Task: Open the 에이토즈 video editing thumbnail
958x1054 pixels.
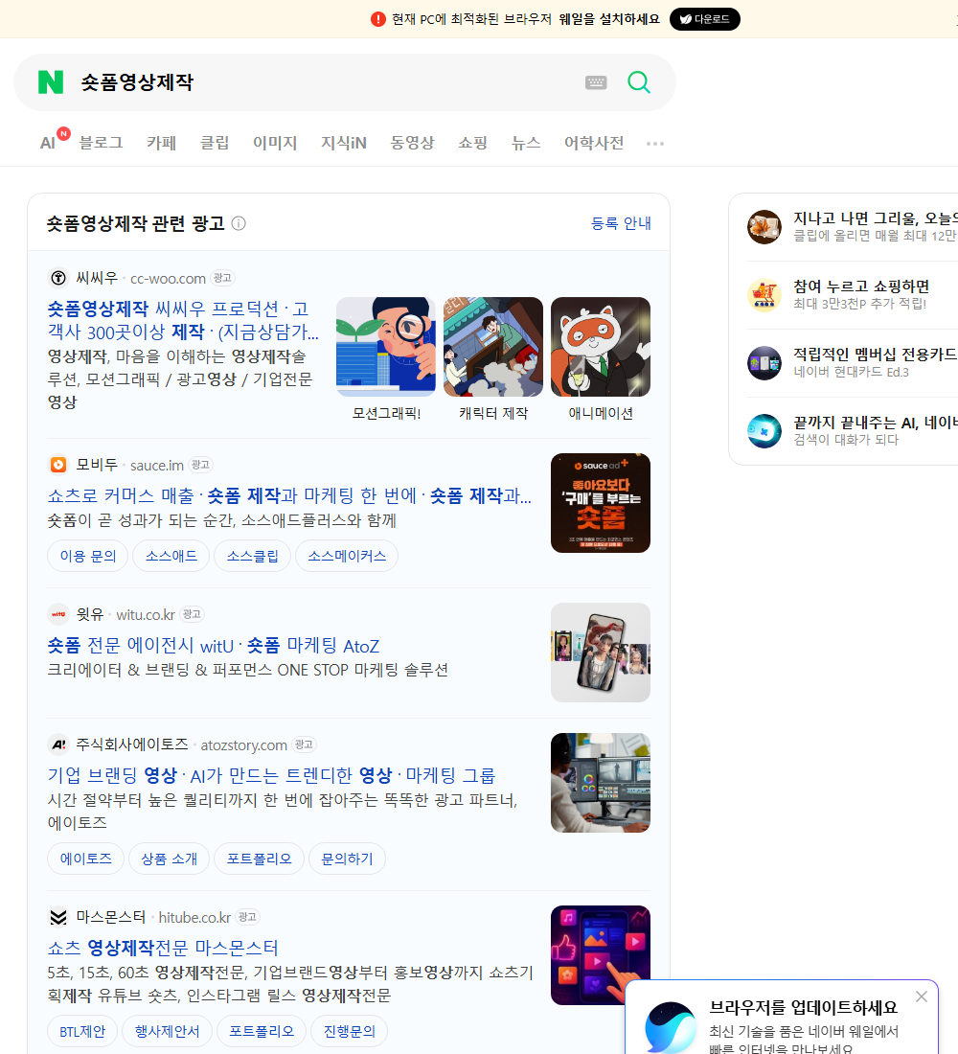Action: [601, 783]
